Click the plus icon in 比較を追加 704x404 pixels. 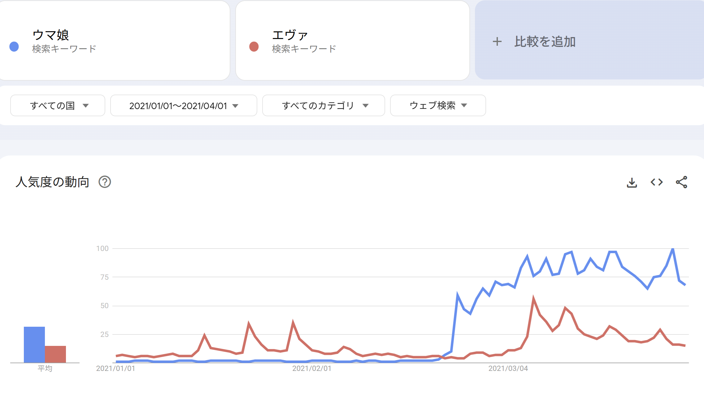click(x=497, y=42)
